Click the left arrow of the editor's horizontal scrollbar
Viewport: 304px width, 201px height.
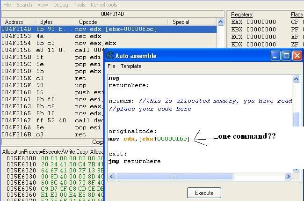112,177
